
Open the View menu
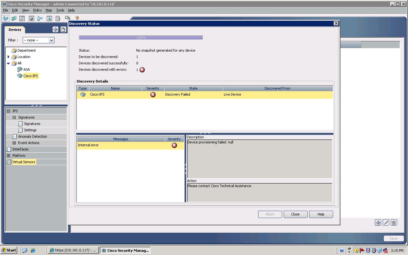[25, 10]
